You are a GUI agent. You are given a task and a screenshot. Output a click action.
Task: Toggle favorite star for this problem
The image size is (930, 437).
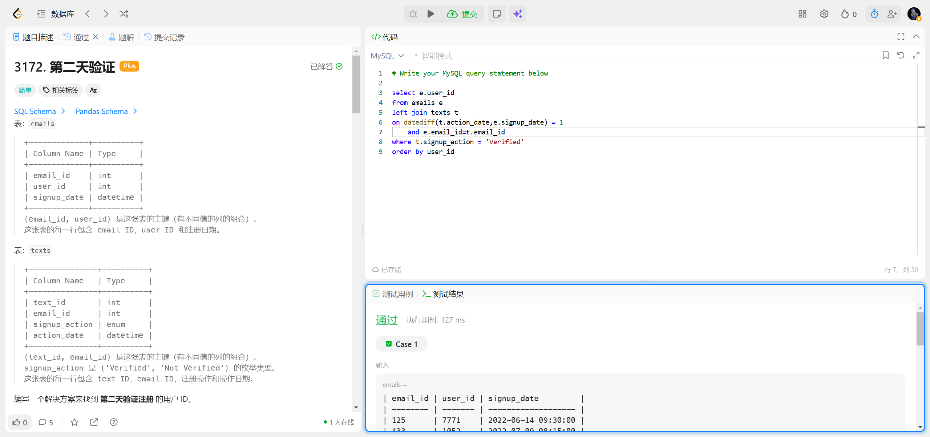click(74, 422)
